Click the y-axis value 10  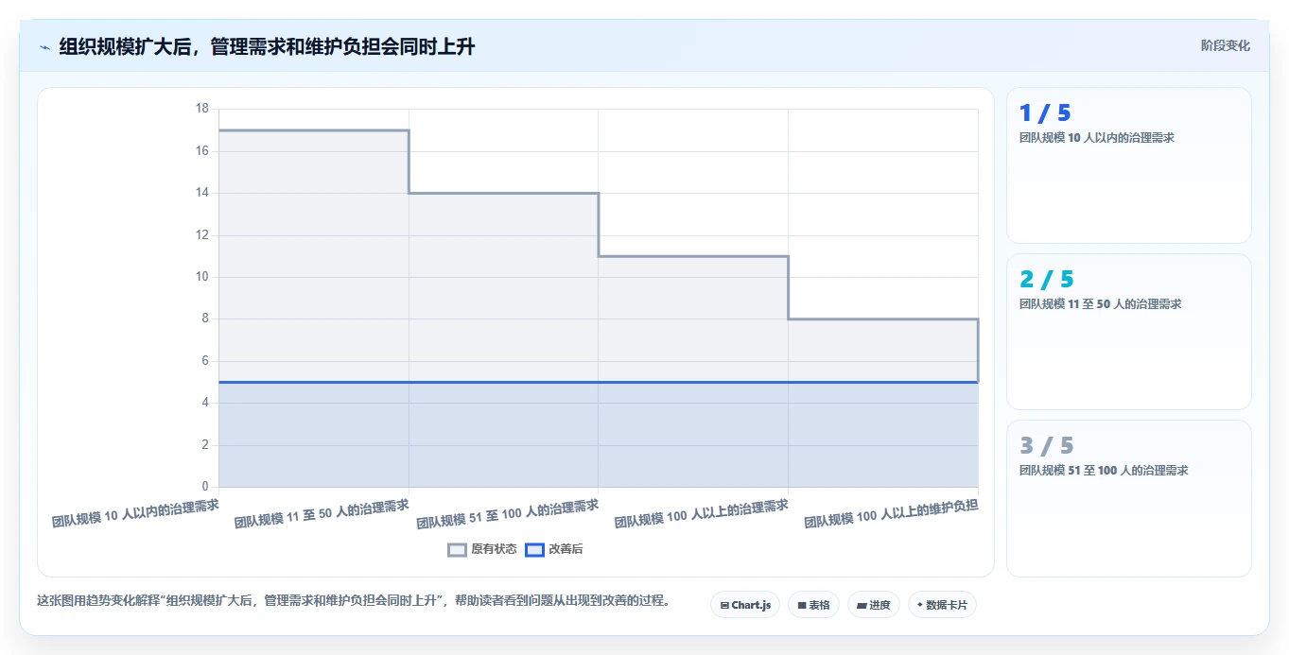tap(201, 277)
